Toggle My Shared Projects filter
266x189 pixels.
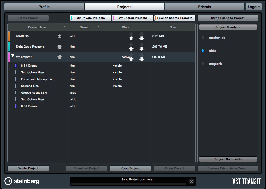pyautogui.click(x=132, y=18)
